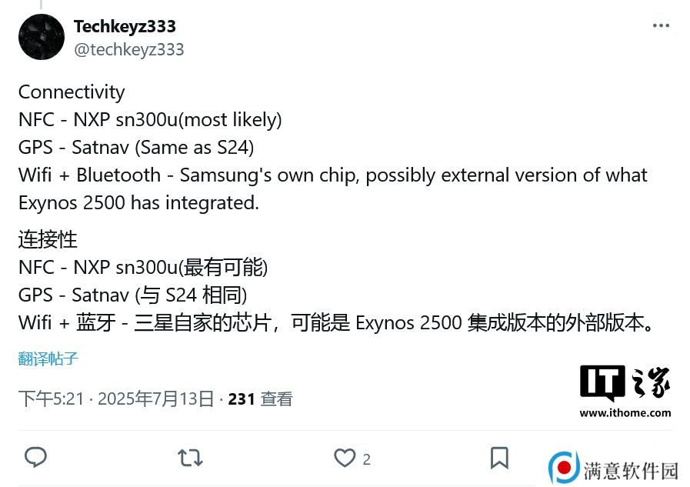View the 231 查看 view count

click(260, 399)
